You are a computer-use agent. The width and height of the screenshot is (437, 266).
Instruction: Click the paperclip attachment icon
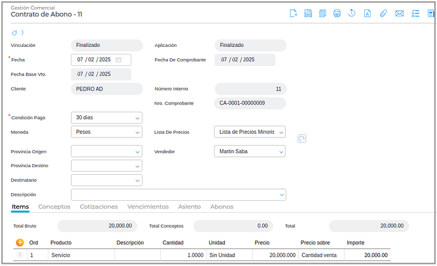[383, 13]
